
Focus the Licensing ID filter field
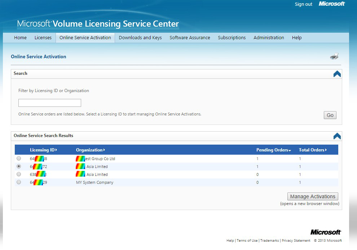point(50,103)
